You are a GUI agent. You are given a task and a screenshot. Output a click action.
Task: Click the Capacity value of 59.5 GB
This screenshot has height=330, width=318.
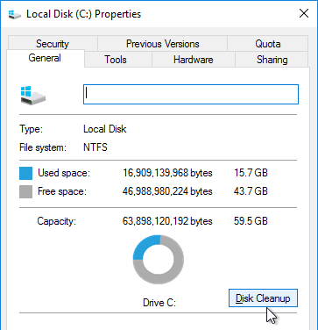(x=251, y=221)
